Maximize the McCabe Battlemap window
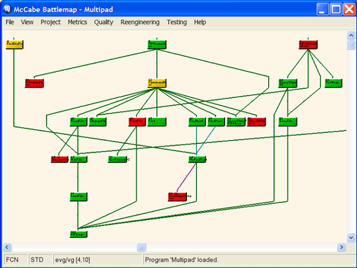The image size is (357, 268). click(336, 9)
